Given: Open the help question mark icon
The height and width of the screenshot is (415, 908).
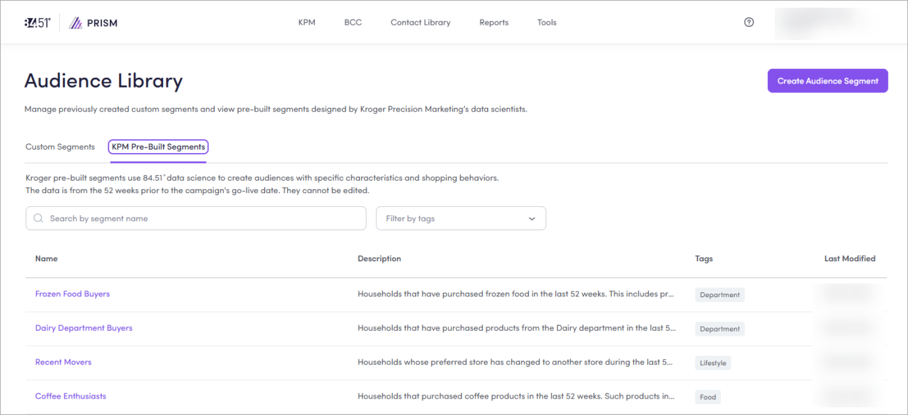Looking at the screenshot, I should coord(748,22).
